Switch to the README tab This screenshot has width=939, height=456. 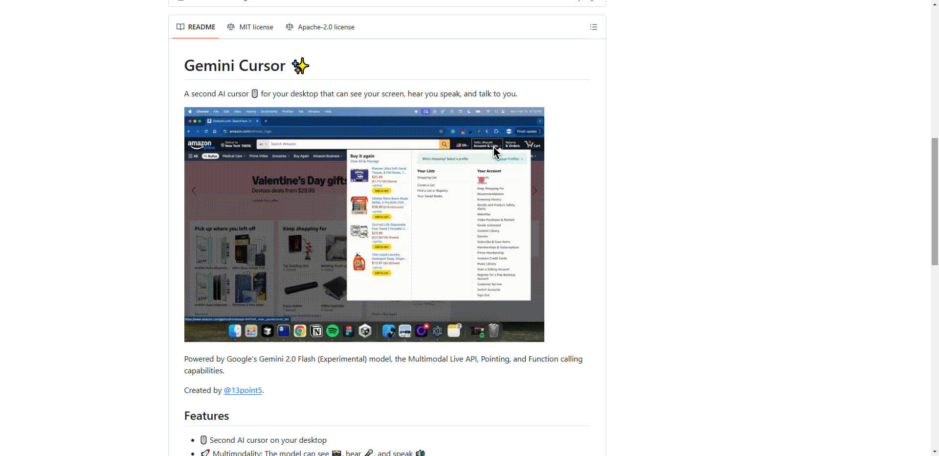pos(196,27)
